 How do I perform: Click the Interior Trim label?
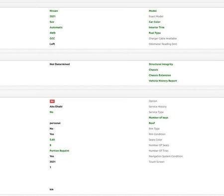(x=156, y=27)
